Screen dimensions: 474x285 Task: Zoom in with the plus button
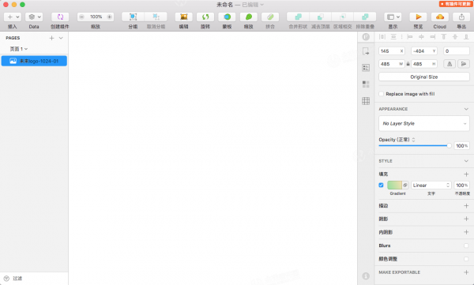tap(110, 17)
